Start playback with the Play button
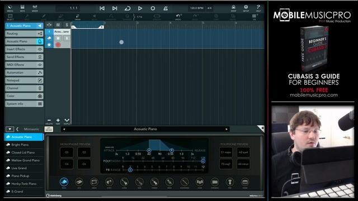 140,8
